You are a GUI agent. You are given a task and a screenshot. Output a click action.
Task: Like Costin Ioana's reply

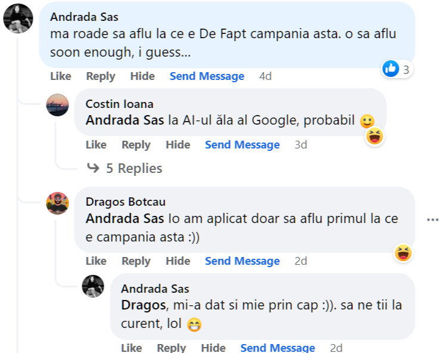96,145
